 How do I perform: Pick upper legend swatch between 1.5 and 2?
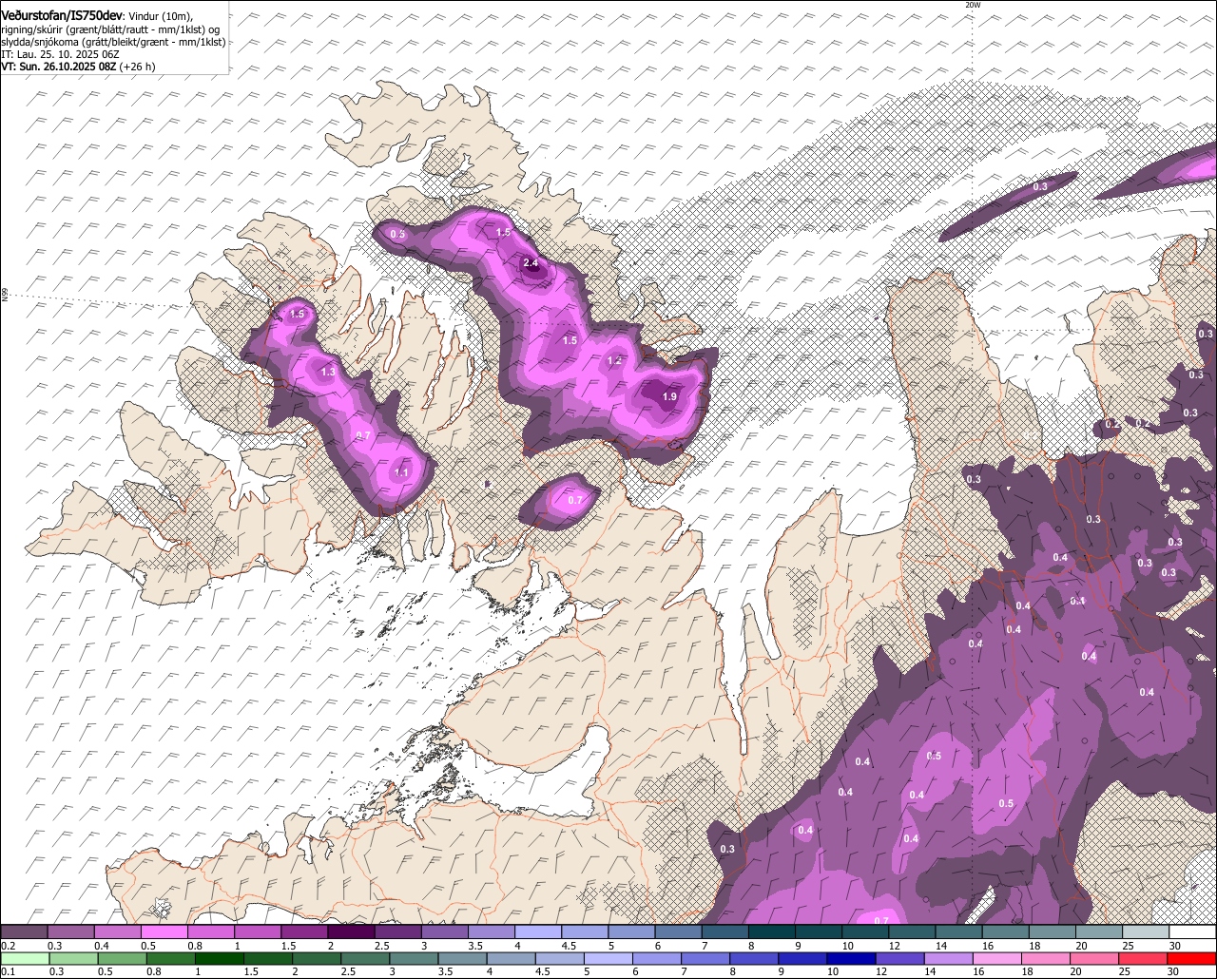point(304,931)
